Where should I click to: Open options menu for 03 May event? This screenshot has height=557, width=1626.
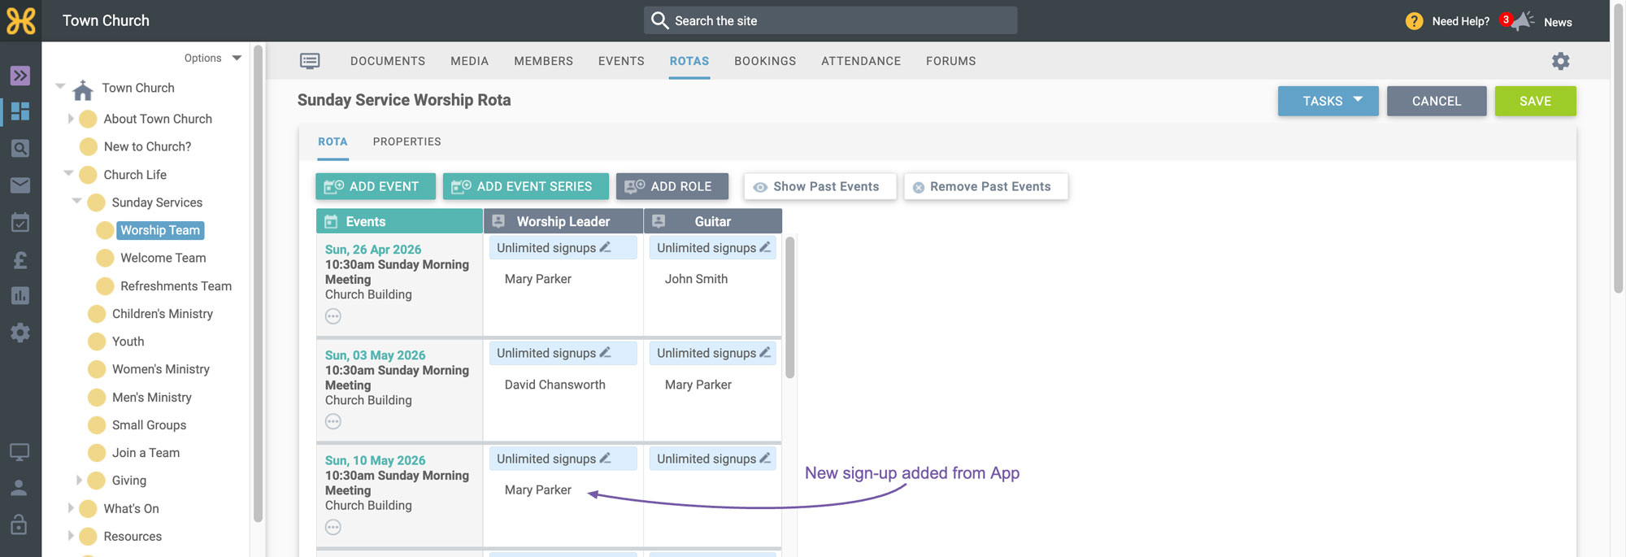pos(333,421)
